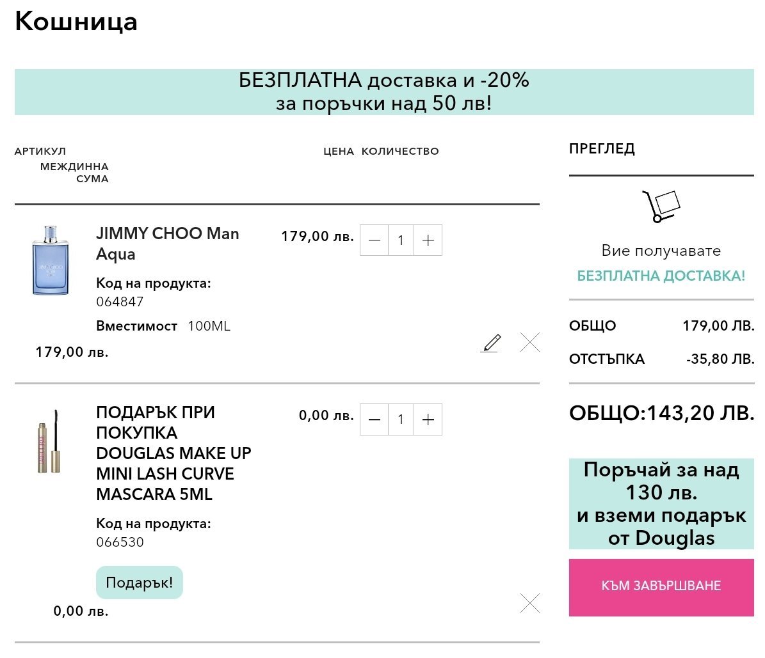Screen dimensions: 765x658
Task: Click the Подарък! gift badge
Action: [139, 583]
